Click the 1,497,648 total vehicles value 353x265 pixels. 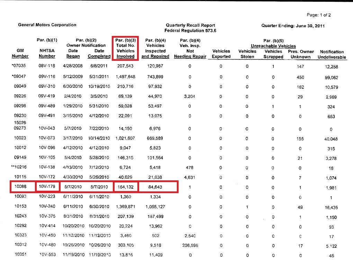125,77
